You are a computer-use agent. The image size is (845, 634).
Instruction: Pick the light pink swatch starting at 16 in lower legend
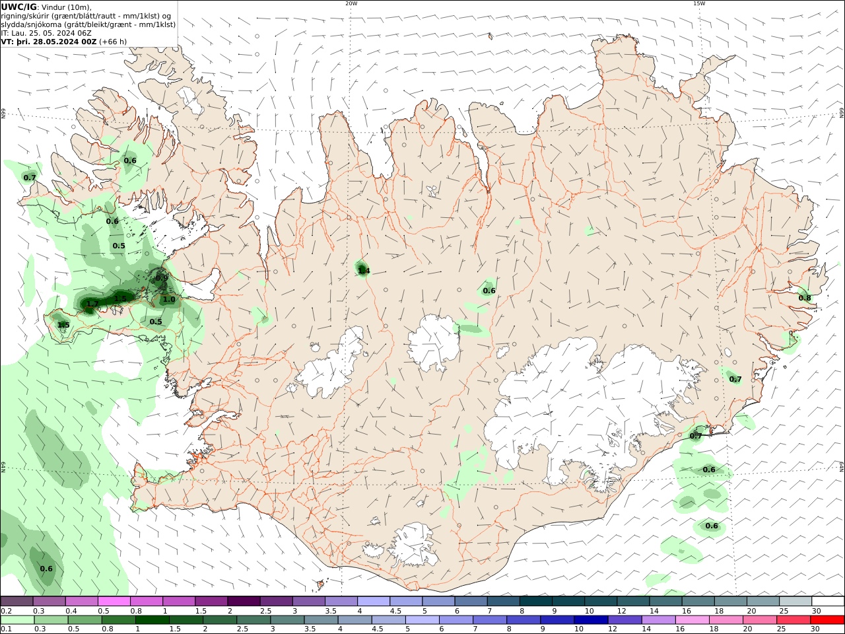tap(691, 620)
